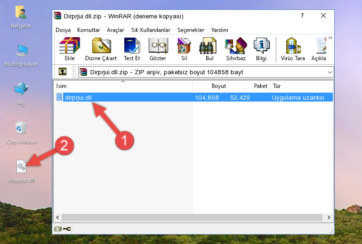Image resolution: width=362 pixels, height=244 pixels.
Task: Open the Göster view tool
Action: 158,49
